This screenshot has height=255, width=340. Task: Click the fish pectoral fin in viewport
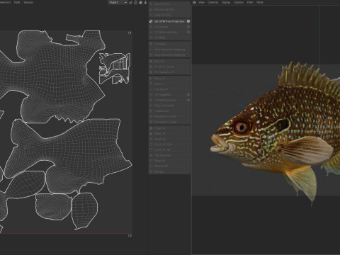307,150
